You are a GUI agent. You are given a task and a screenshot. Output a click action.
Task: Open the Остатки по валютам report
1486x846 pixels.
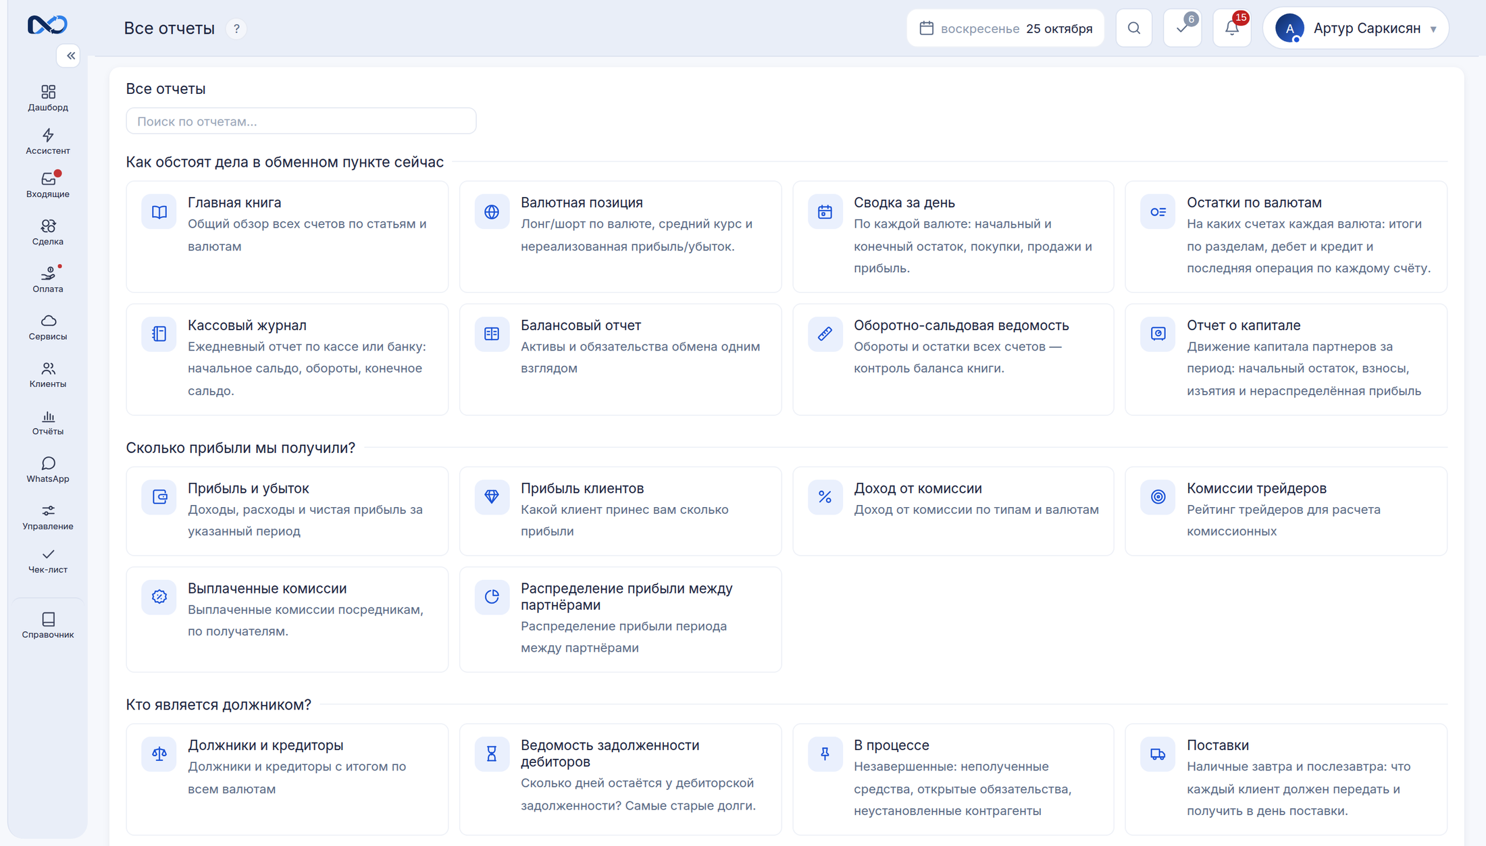pos(1286,236)
